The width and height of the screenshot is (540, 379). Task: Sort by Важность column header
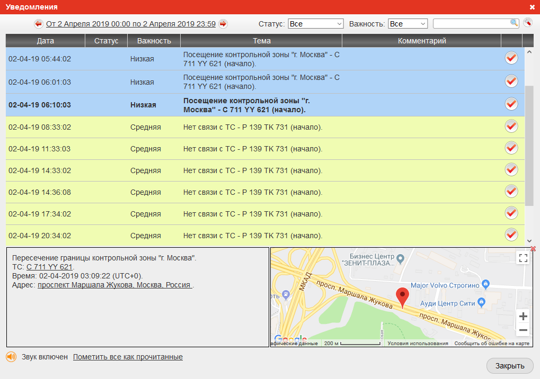point(154,41)
